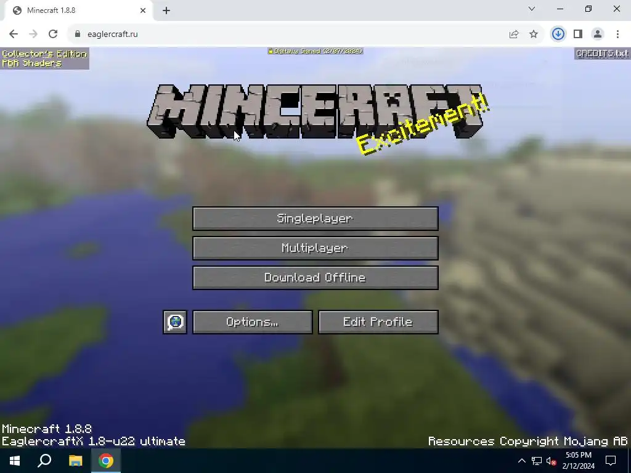Open the CREDITS.txt link
Image resolution: width=631 pixels, height=473 pixels.
tap(602, 54)
